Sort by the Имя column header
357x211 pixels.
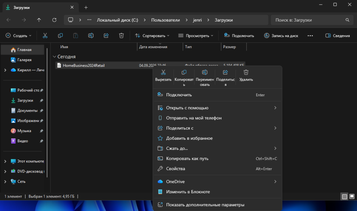tap(64, 47)
